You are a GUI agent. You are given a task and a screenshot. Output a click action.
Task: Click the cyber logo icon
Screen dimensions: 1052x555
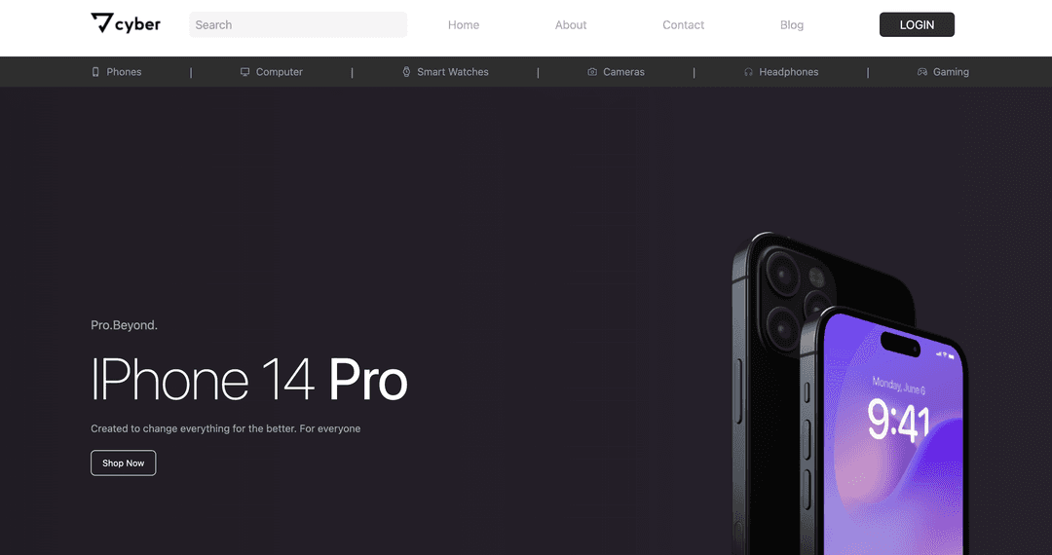101,22
